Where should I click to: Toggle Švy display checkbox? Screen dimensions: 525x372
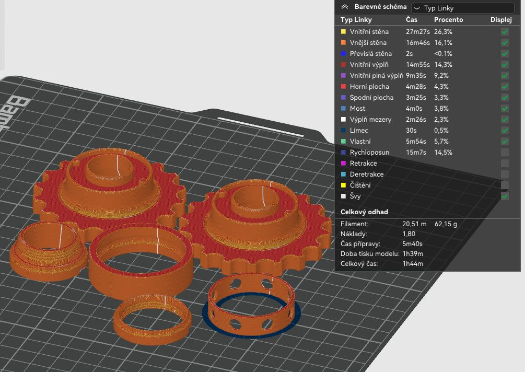tap(505, 196)
